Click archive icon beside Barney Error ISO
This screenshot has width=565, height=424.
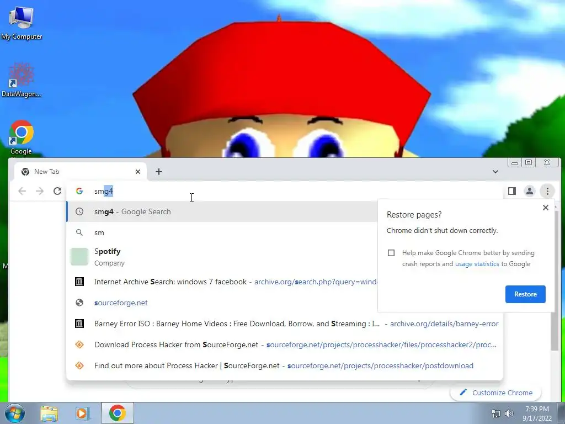(79, 324)
